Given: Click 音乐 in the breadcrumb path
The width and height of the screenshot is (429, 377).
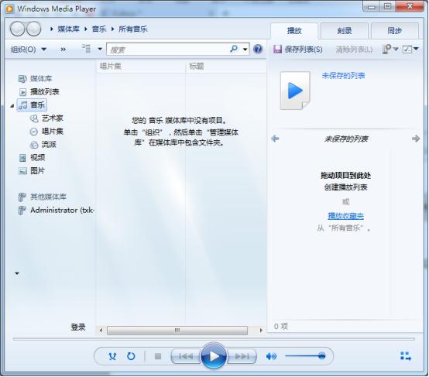Looking at the screenshot, I should click(99, 29).
